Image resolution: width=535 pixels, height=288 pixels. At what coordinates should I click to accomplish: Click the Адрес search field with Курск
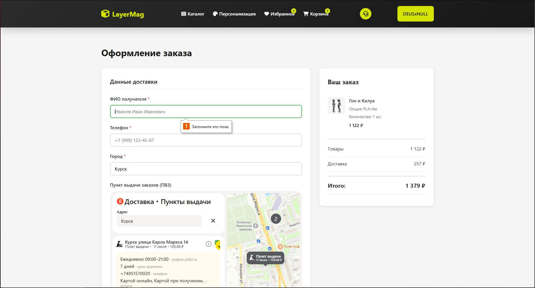(x=159, y=221)
